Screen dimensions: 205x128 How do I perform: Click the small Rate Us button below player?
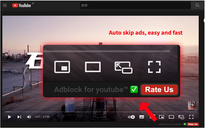pos(193,124)
